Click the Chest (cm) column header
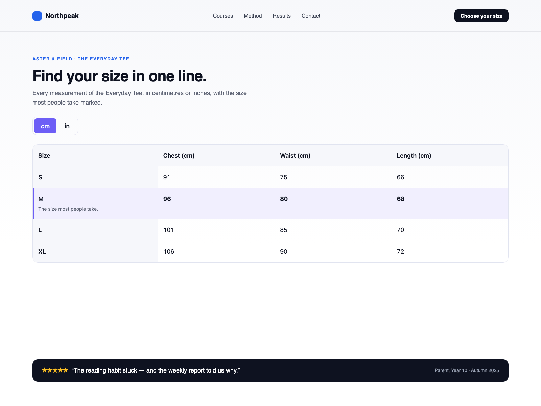This screenshot has height=406, width=541. [179, 156]
